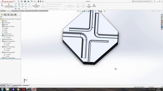The image size is (163, 91).
Task: Open the Options gear icon
Action: click(43, 1)
